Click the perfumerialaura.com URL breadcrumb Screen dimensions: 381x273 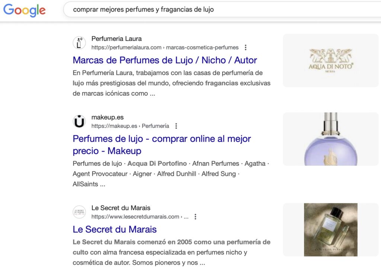coord(165,47)
